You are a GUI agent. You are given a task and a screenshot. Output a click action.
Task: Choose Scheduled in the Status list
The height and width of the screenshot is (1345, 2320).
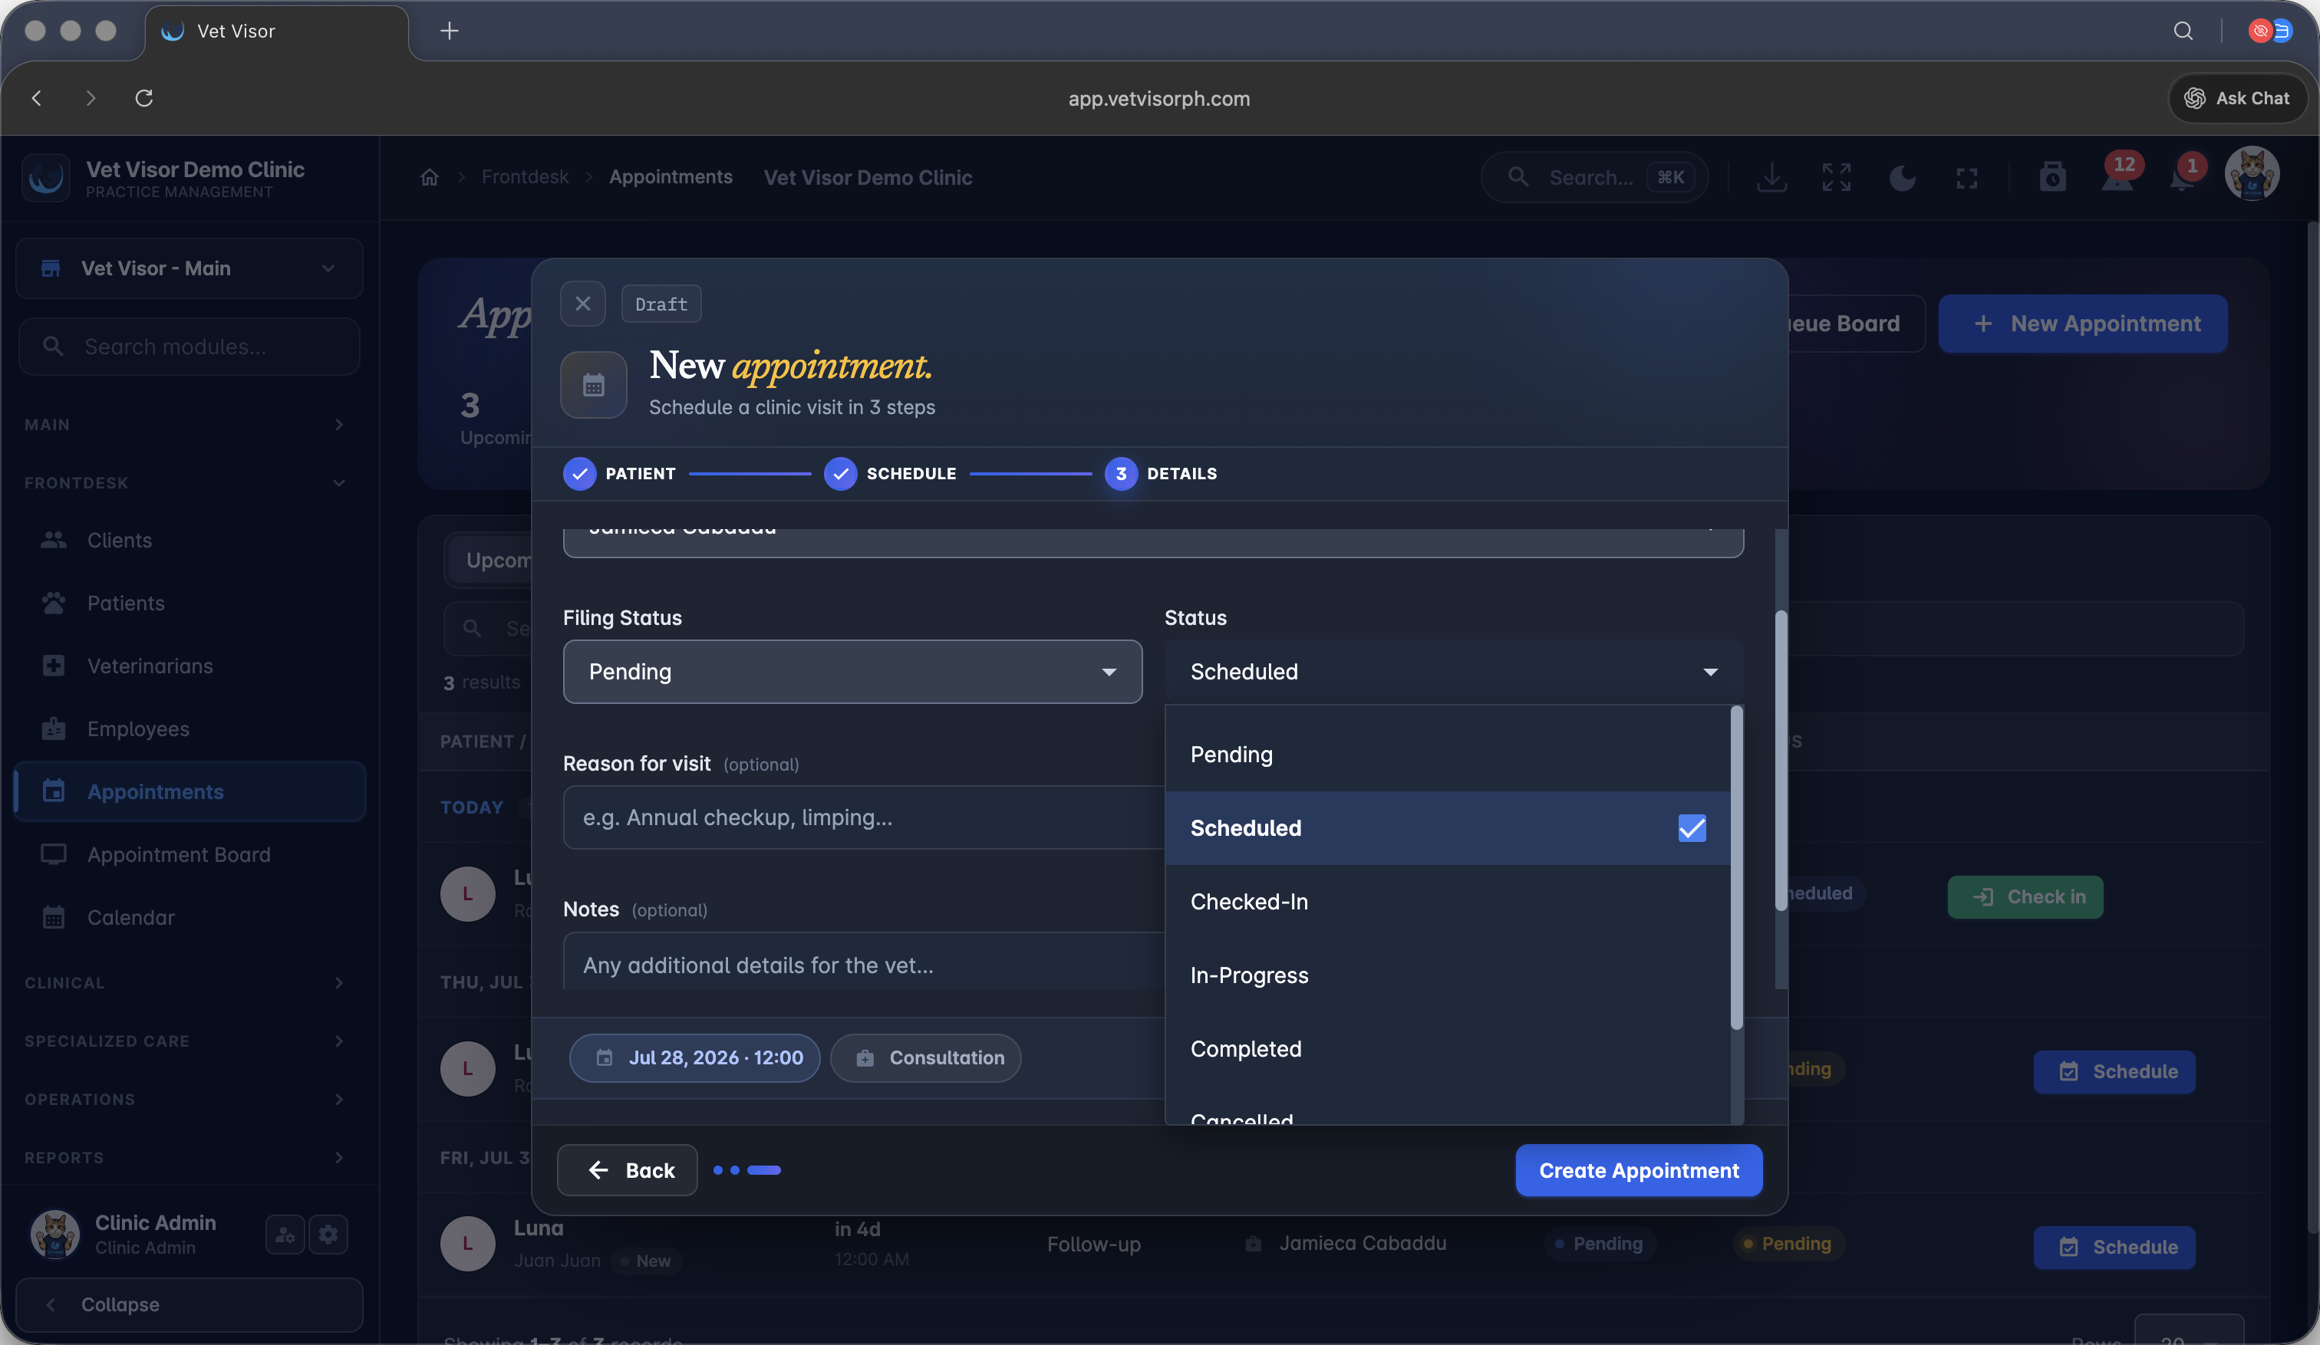click(1447, 828)
